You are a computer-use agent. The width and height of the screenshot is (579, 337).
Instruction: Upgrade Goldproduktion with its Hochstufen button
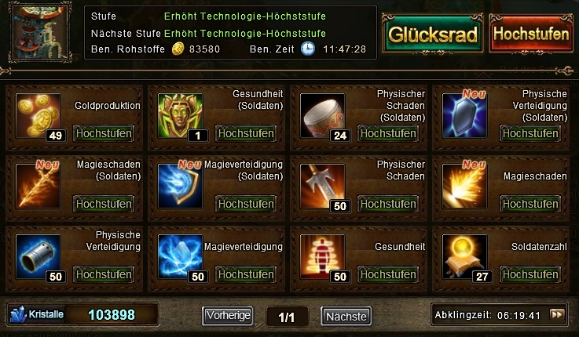pos(104,133)
